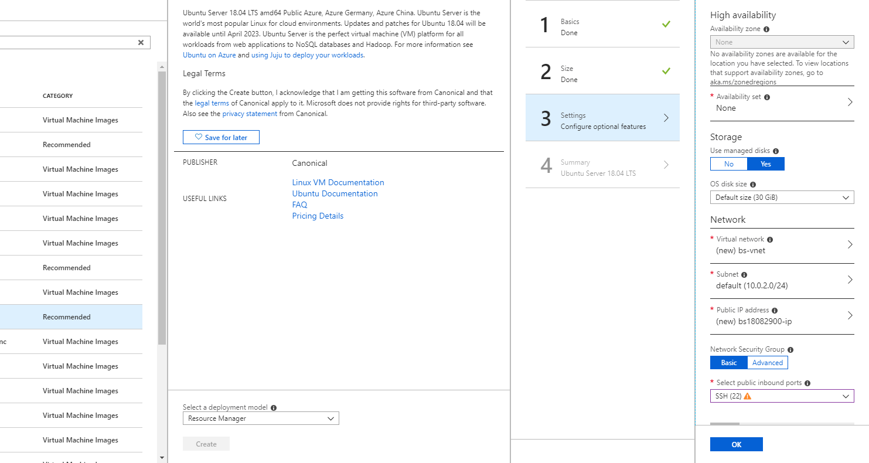Click info icon next to OS disk size

[x=753, y=184]
